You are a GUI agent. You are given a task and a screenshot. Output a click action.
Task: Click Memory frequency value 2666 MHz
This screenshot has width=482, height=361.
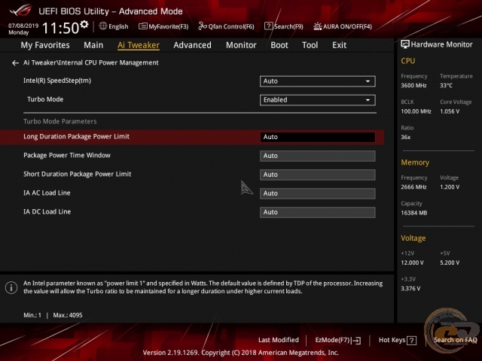pos(413,187)
